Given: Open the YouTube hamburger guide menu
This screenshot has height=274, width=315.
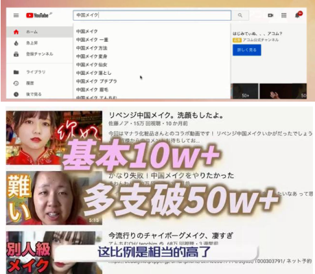Looking at the screenshot, I should [x=16, y=15].
